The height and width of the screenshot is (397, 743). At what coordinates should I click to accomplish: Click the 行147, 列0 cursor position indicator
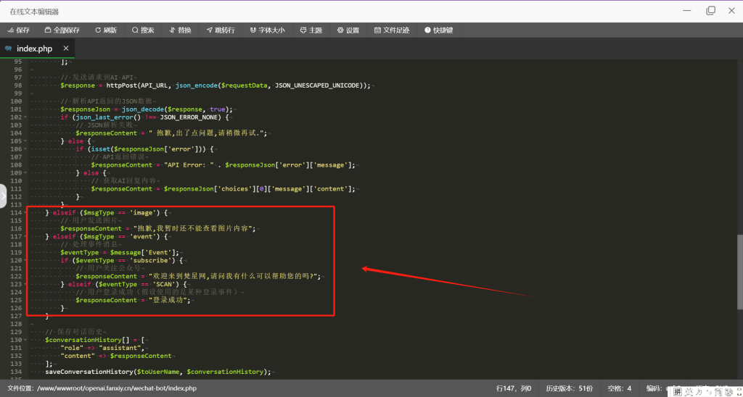pos(514,388)
